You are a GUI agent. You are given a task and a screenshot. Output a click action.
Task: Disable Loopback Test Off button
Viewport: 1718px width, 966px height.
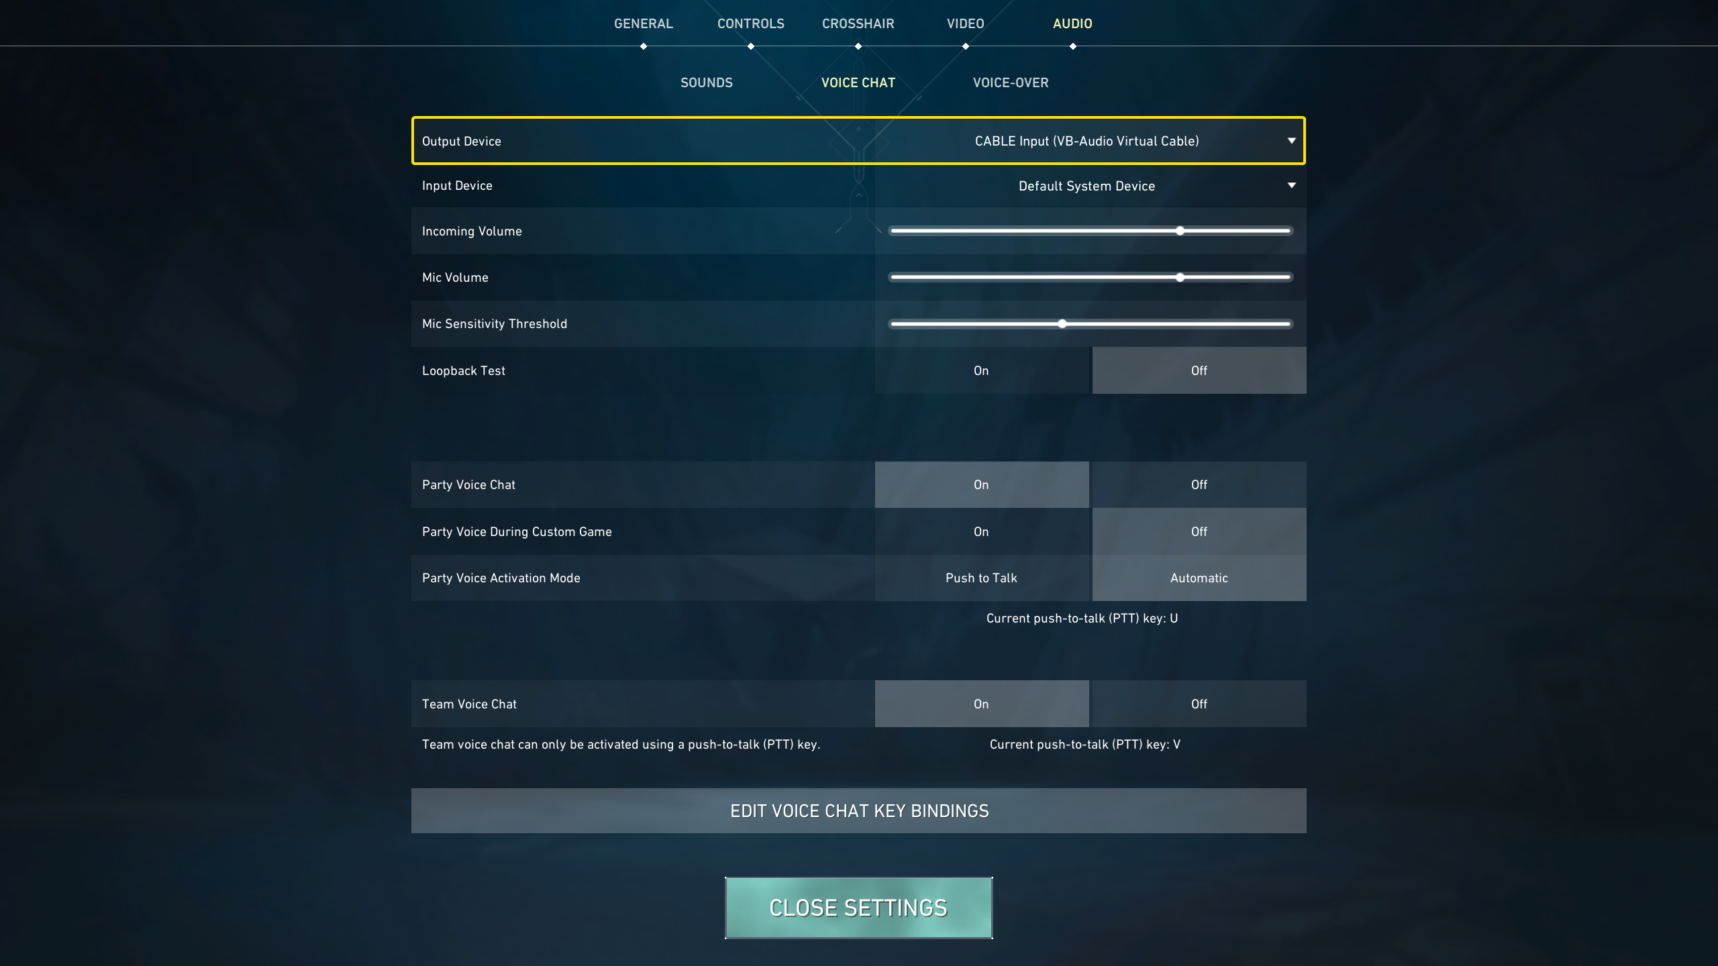coord(1199,370)
